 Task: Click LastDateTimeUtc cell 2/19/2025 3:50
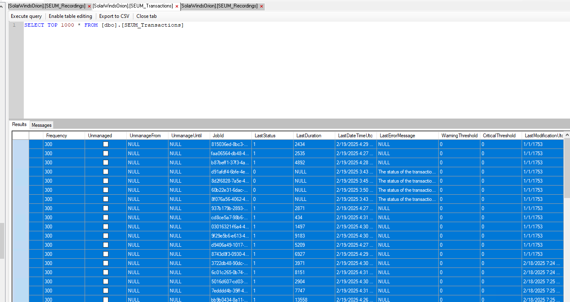(356, 190)
